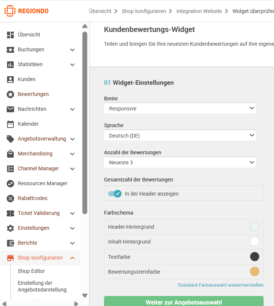The image size is (274, 306).
Task: Click the Bewertungen star circle icon
Action: (10, 94)
